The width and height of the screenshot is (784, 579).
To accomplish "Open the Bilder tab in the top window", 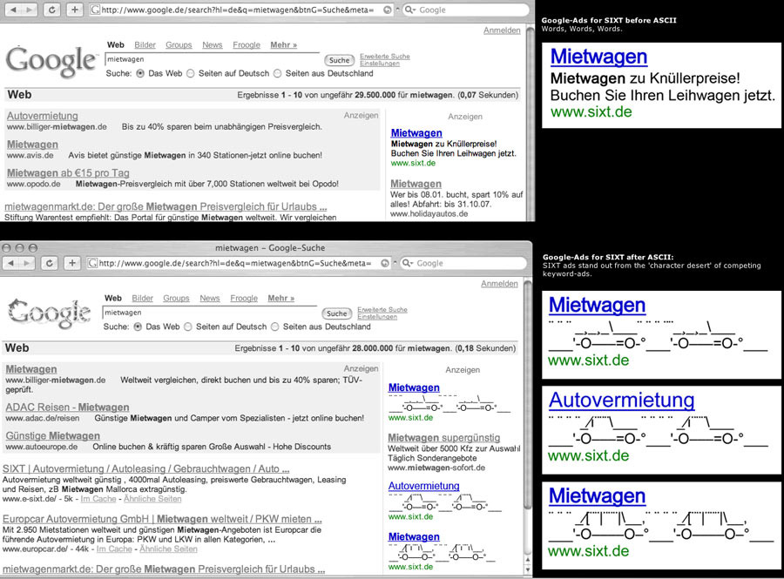I will [x=145, y=45].
